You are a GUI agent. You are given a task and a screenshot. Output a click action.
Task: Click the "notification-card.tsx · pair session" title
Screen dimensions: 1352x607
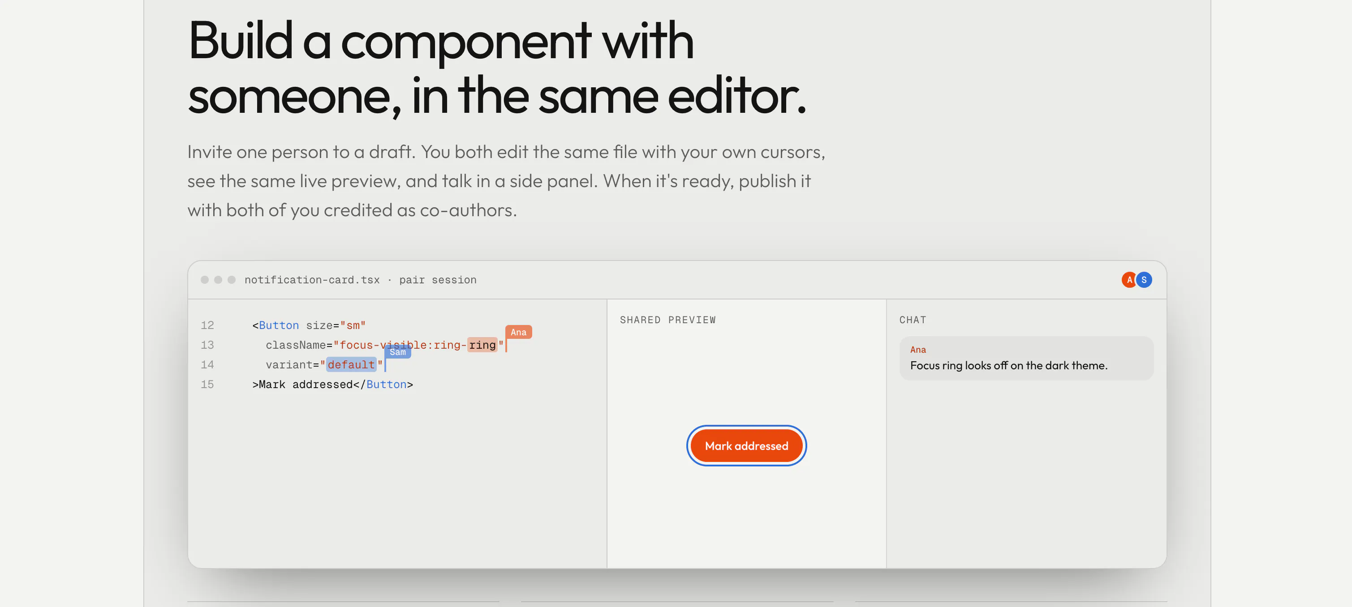[361, 280]
